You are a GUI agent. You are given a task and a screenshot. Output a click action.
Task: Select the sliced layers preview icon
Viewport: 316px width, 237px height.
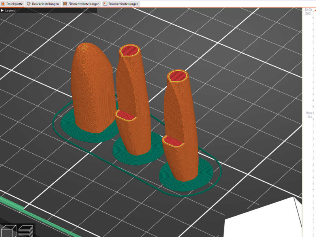pos(25,231)
